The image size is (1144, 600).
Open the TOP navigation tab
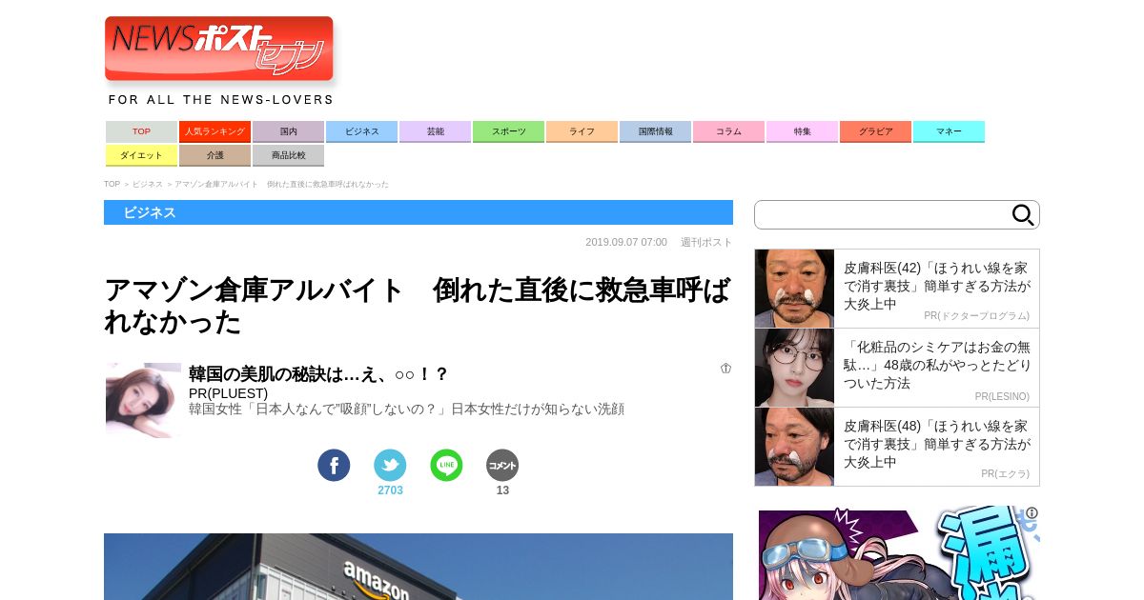tap(141, 131)
